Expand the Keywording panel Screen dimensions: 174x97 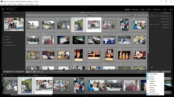tap(170, 19)
